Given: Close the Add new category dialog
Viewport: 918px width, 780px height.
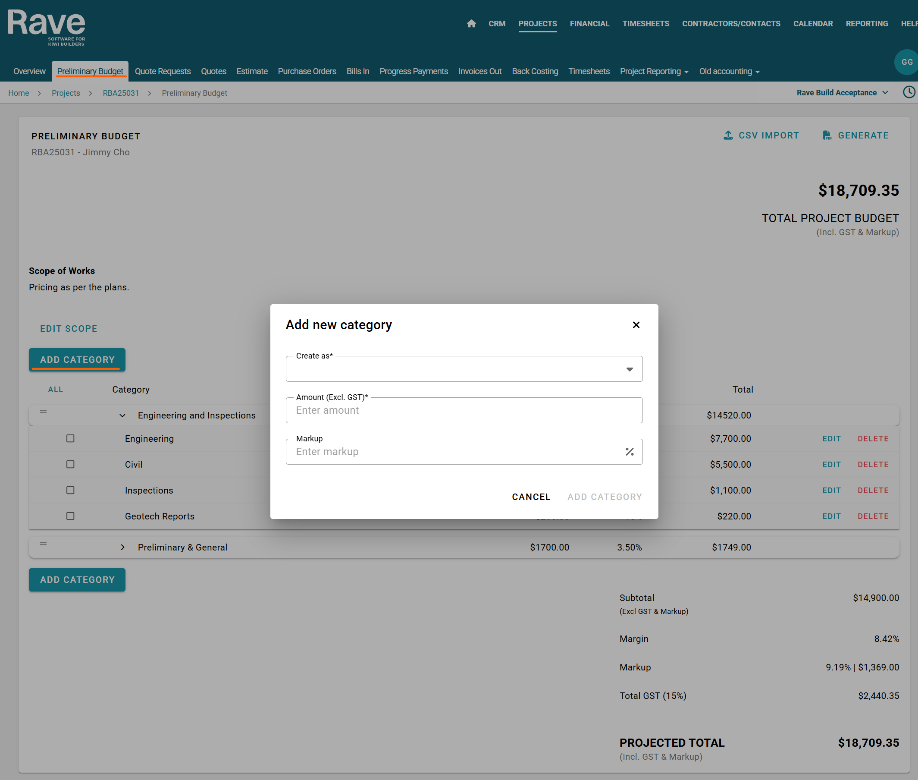Looking at the screenshot, I should (636, 325).
